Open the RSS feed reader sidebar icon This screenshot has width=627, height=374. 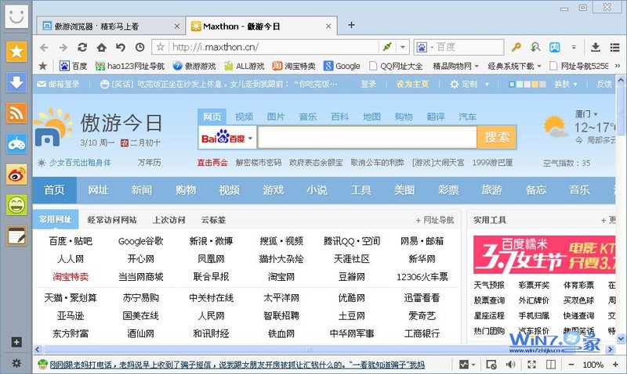(16, 113)
